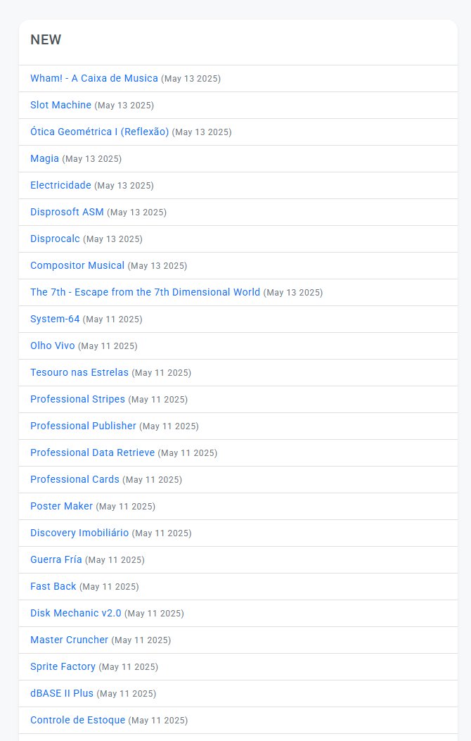Click the NEW section heading
This screenshot has width=471, height=741.
(46, 39)
